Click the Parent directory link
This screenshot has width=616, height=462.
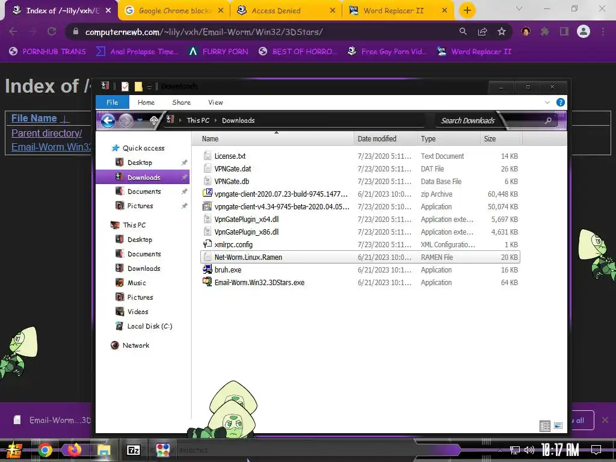(46, 133)
